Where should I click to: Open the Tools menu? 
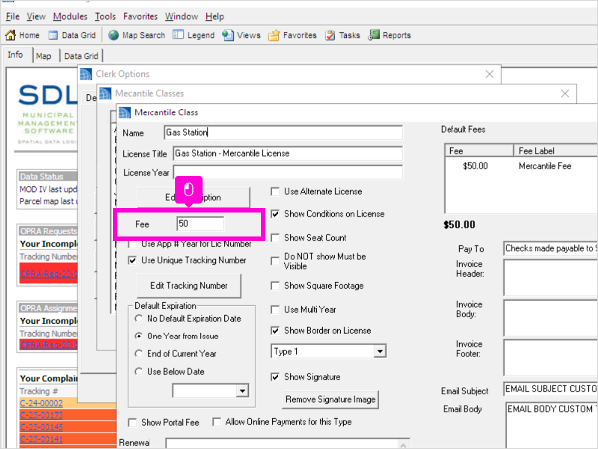click(x=105, y=16)
